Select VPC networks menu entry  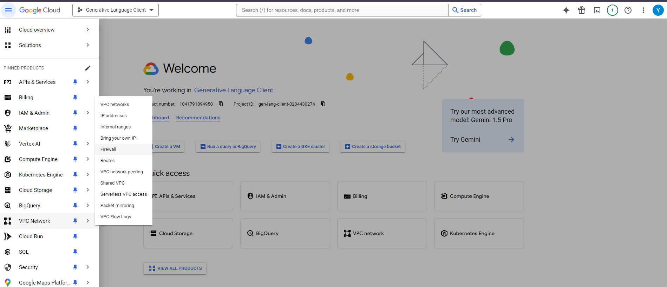click(x=124, y=105)
